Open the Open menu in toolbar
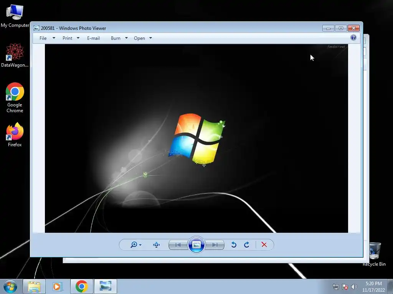 pyautogui.click(x=139, y=38)
